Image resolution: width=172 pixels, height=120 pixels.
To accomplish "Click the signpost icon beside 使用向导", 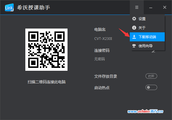I will (x=134, y=46).
